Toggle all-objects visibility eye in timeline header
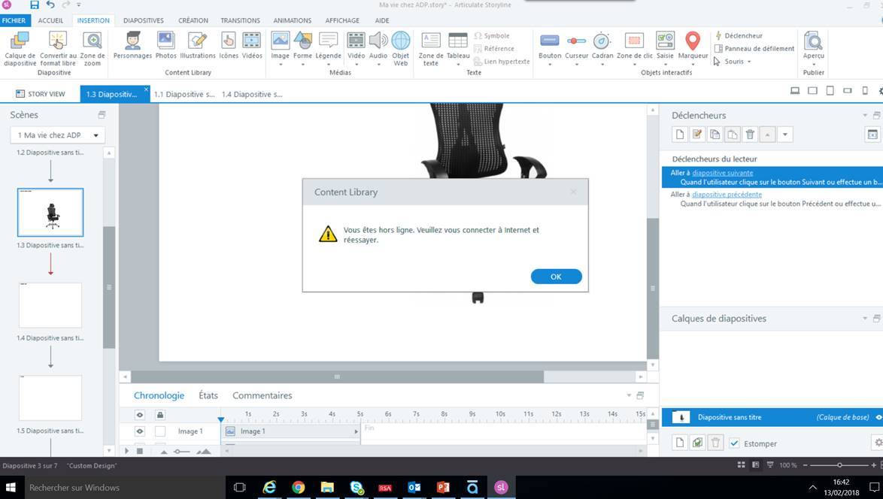Viewport: 883px width, 499px height. 140,415
